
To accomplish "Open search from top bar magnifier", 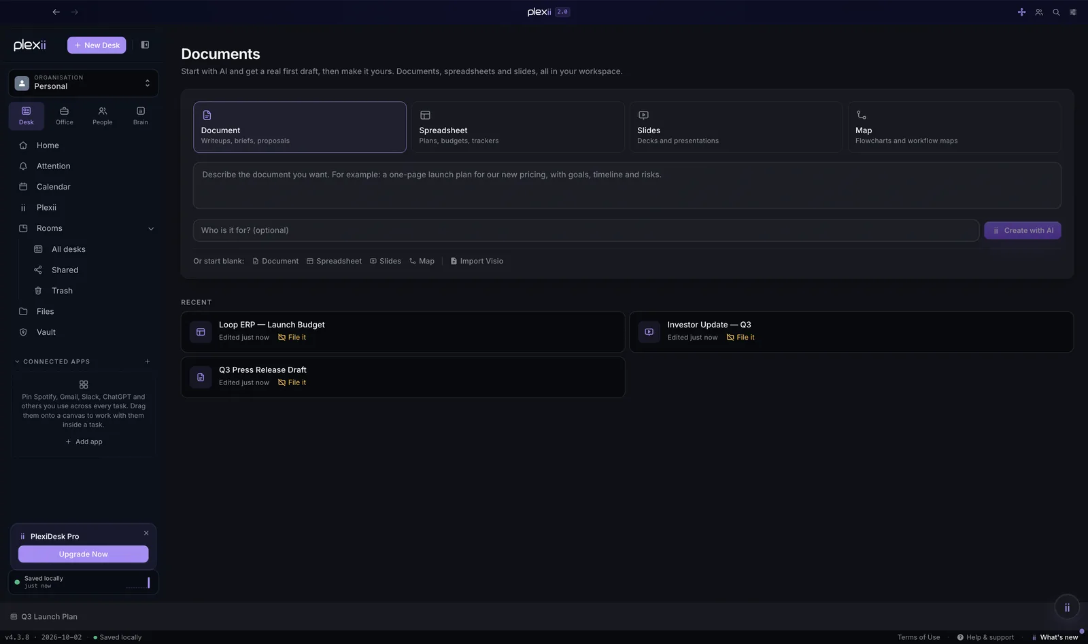I will coord(1056,12).
